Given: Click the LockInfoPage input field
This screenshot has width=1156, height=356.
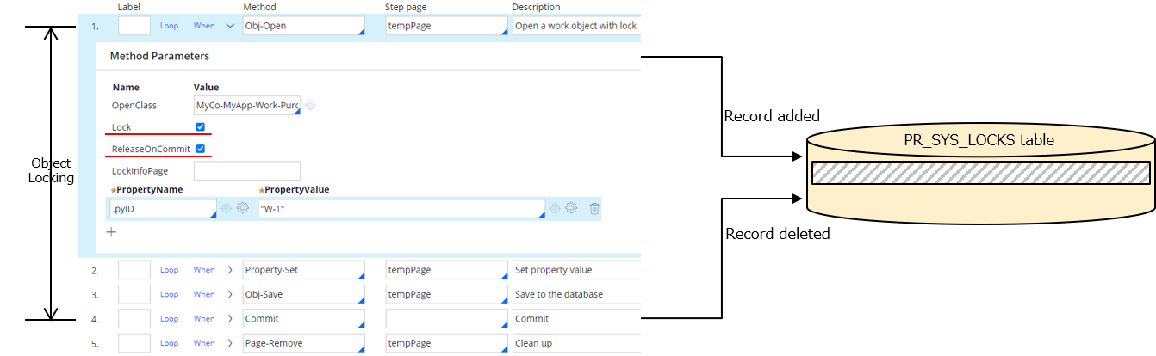Looking at the screenshot, I should tap(248, 171).
